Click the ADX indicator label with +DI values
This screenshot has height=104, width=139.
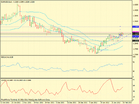[16, 80]
